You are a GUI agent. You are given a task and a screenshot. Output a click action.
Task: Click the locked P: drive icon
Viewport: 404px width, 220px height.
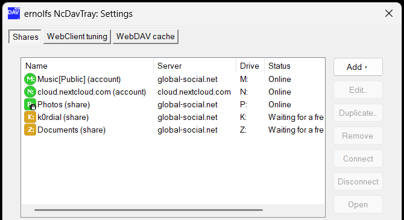click(x=30, y=105)
